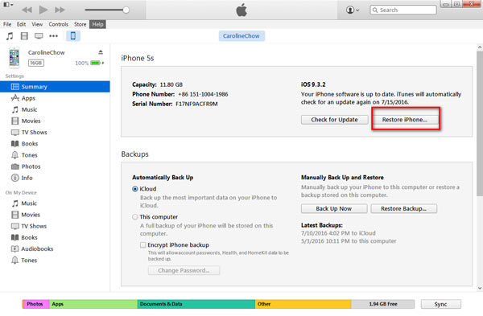Image resolution: width=483 pixels, height=316 pixels.
Task: Click the Search field
Action: tap(403, 10)
